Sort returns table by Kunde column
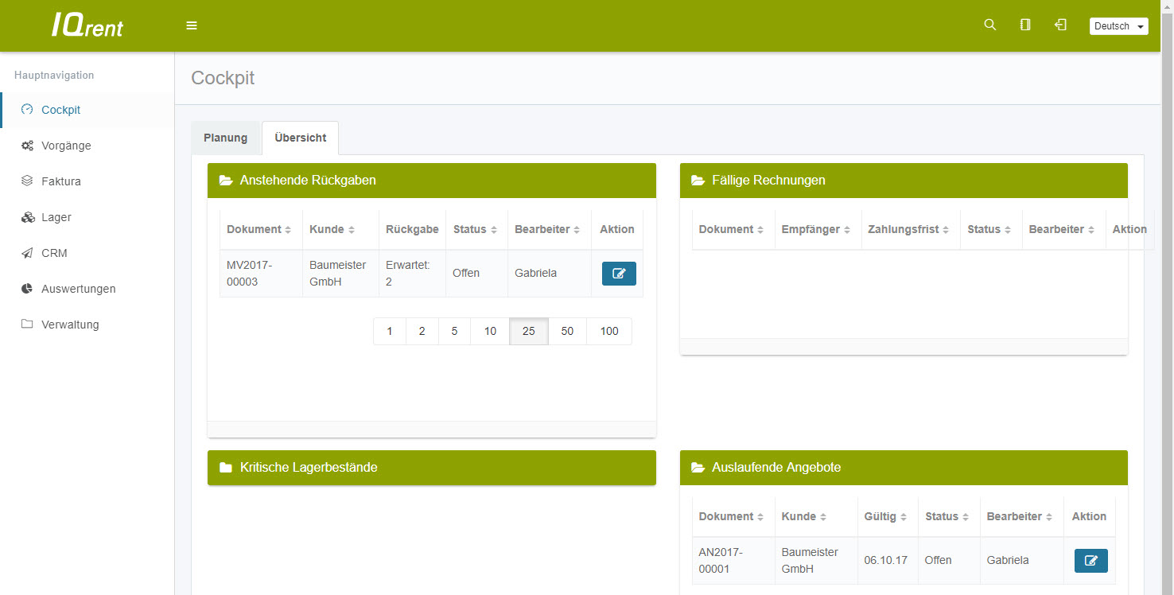Screen dimensions: 1174x595 332,229
